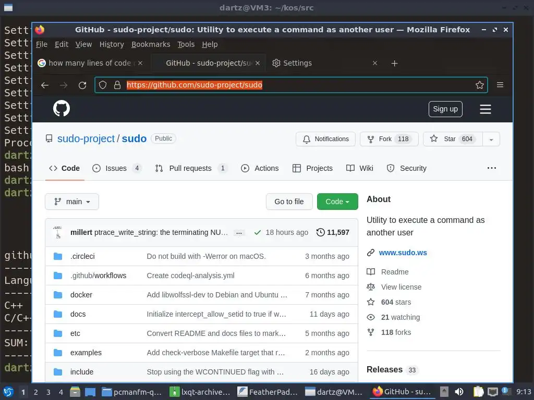Open the History menu
Image resolution: width=534 pixels, height=400 pixels.
[x=112, y=44]
